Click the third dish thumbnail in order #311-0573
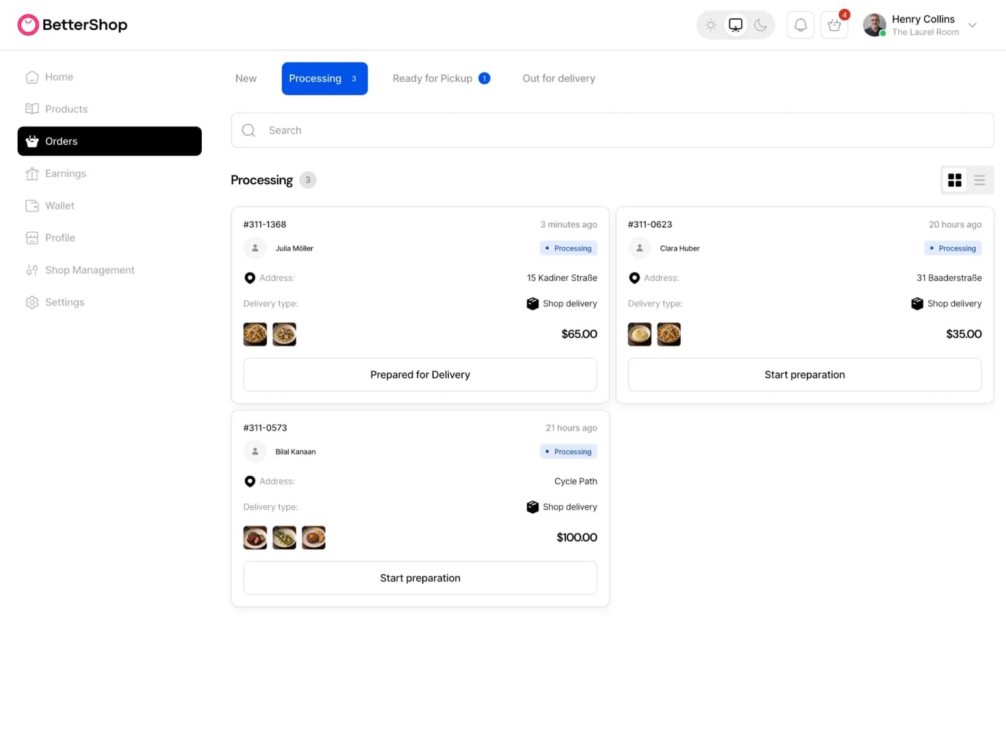Image resolution: width=1006 pixels, height=755 pixels. pos(313,537)
